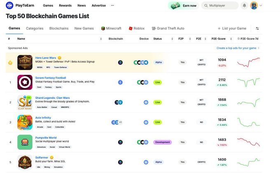The image size is (280, 173).
Task: Open the Roblox tab
Action: coord(137,28)
